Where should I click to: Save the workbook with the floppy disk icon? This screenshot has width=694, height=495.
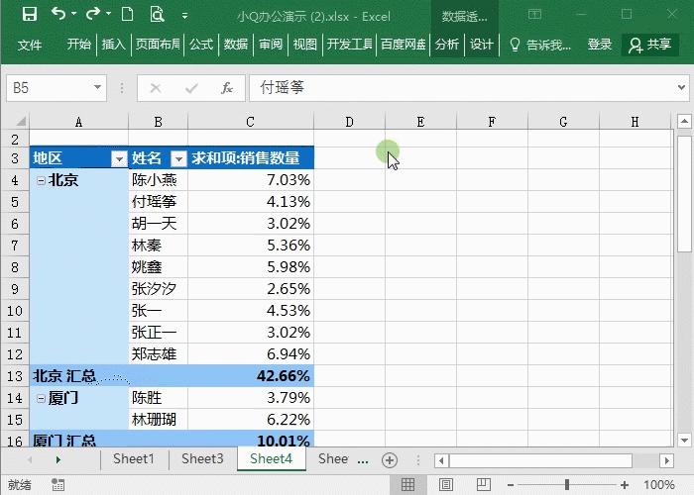point(30,15)
